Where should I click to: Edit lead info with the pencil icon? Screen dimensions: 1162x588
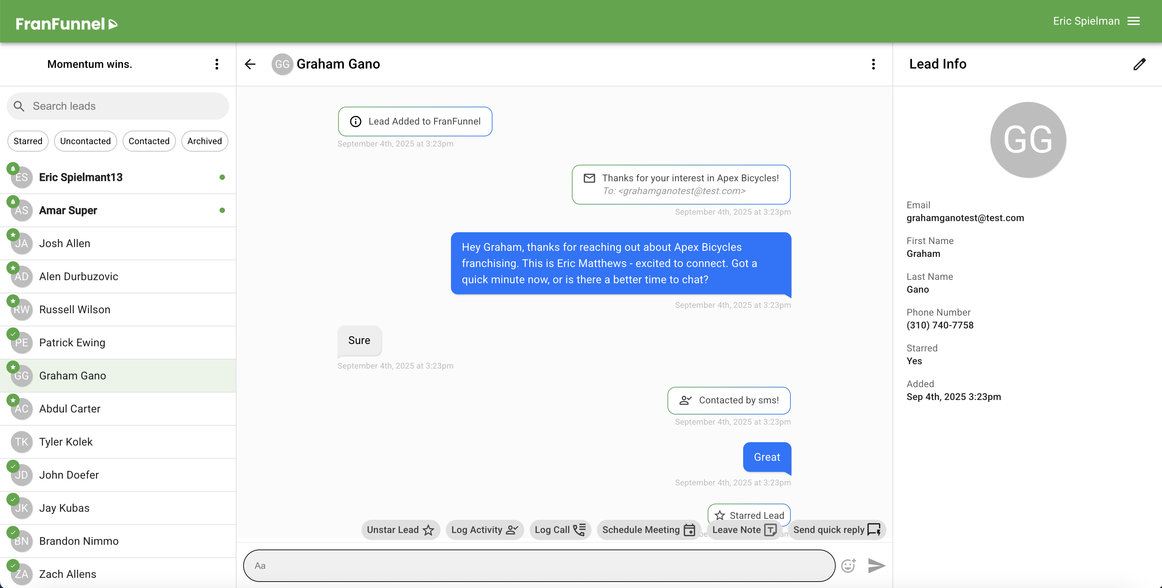(1139, 64)
